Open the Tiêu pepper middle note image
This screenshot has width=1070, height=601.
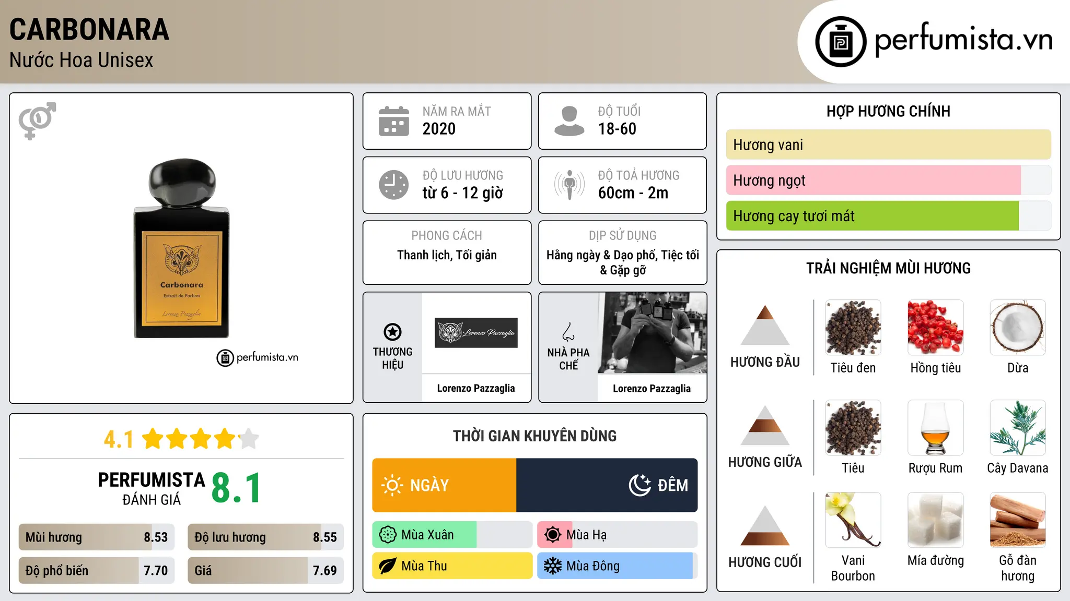(853, 428)
